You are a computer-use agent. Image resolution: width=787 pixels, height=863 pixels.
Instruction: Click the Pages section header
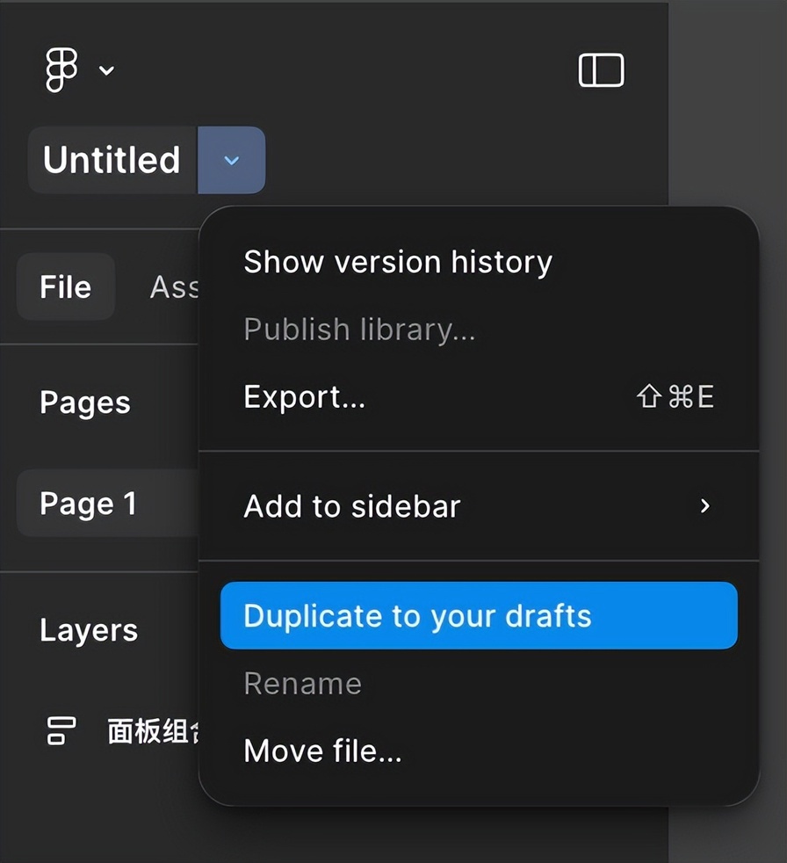pyautogui.click(x=85, y=402)
